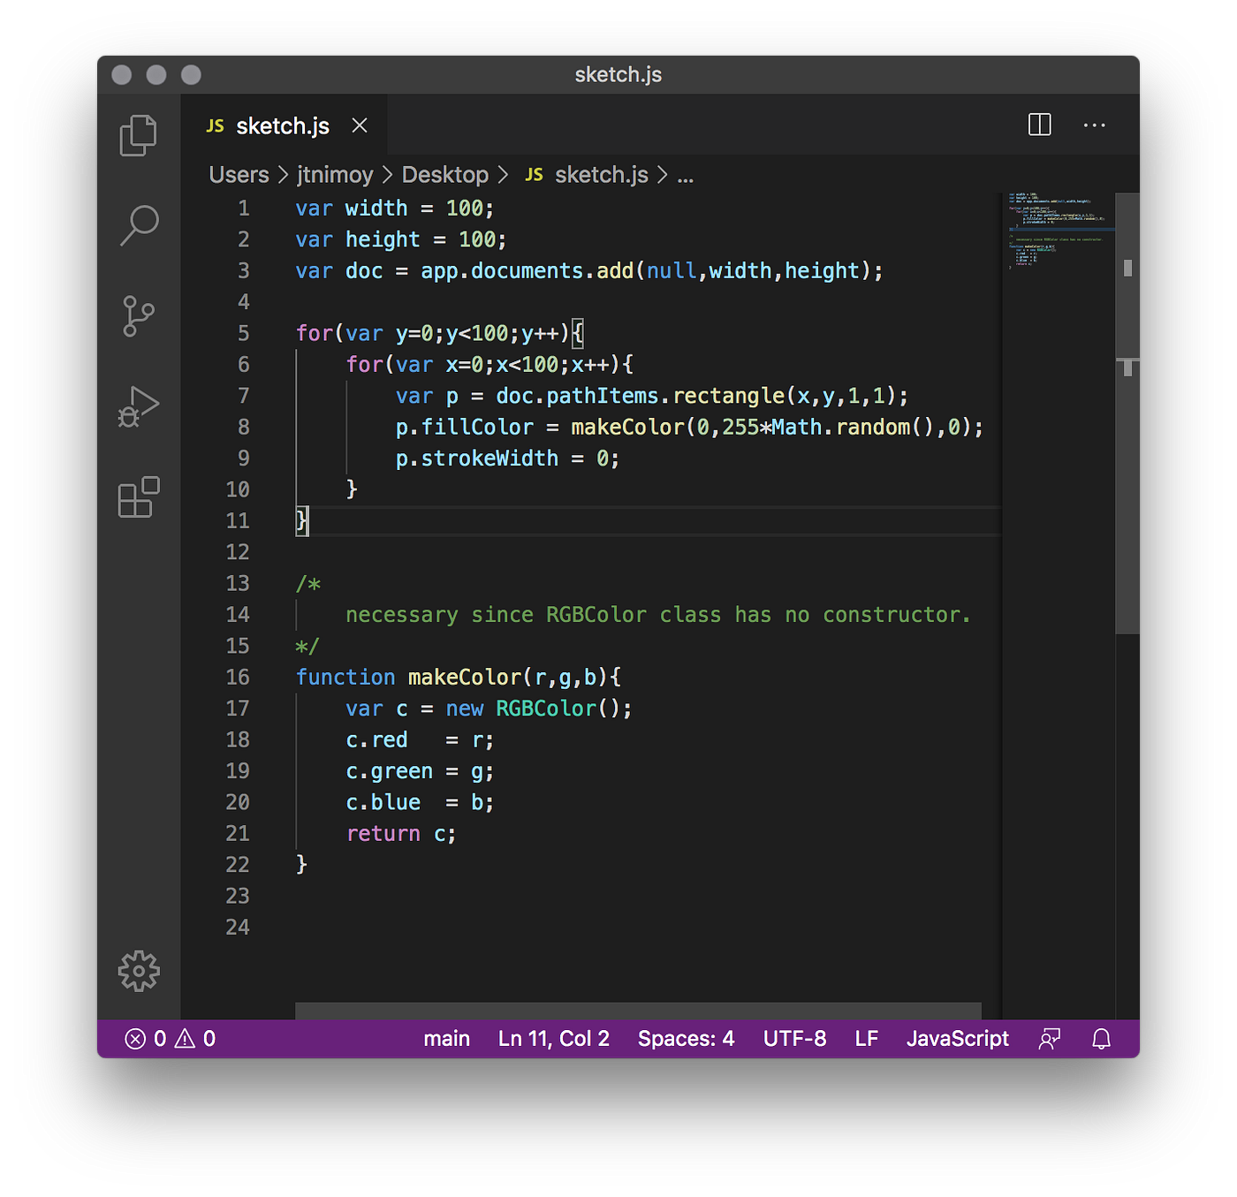Open the Explorer view in the activity bar

138,134
